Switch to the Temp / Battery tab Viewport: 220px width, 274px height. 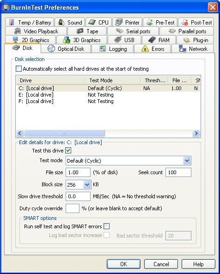pyautogui.click(x=30, y=22)
